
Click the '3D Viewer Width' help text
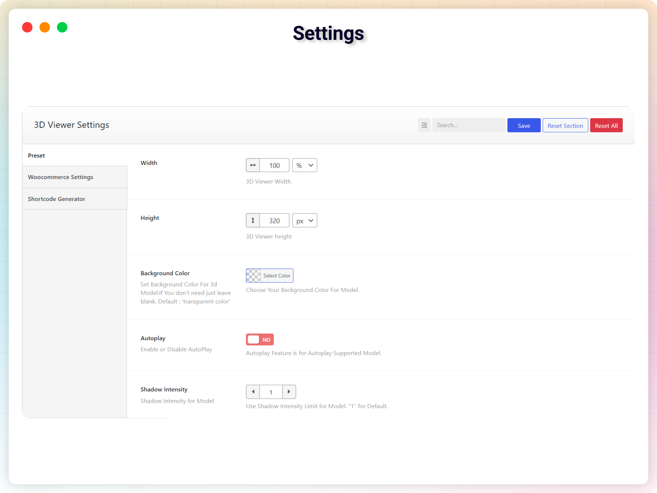[268, 181]
